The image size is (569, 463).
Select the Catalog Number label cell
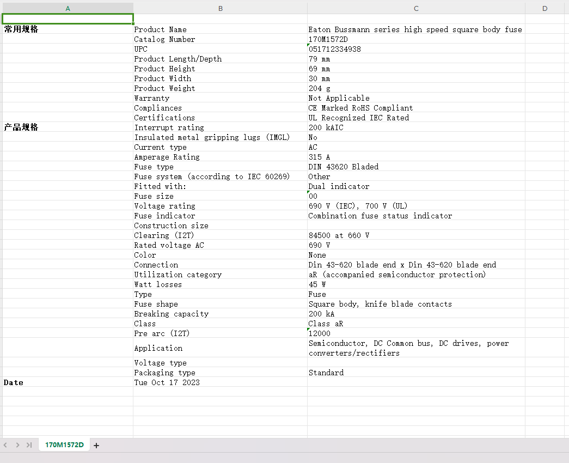[x=221, y=39]
